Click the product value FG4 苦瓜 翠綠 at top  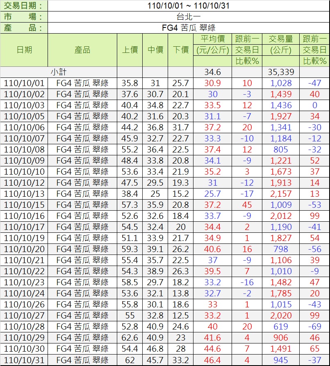coord(189,28)
